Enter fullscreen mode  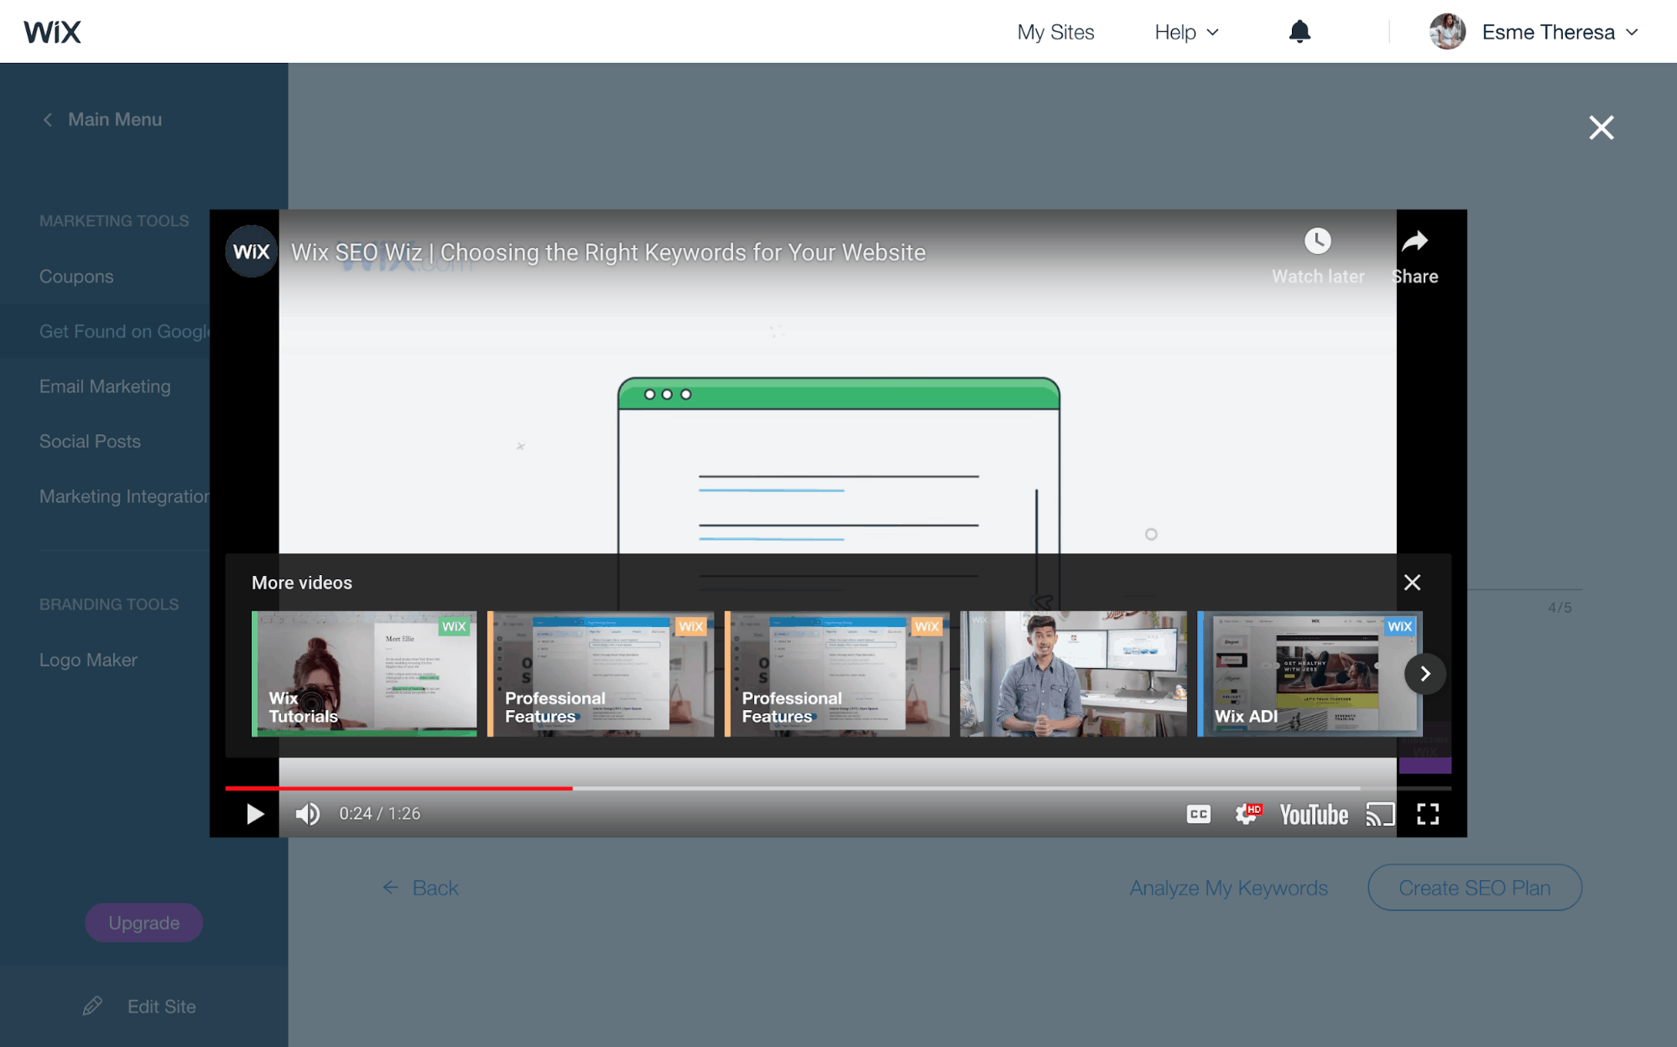point(1428,814)
